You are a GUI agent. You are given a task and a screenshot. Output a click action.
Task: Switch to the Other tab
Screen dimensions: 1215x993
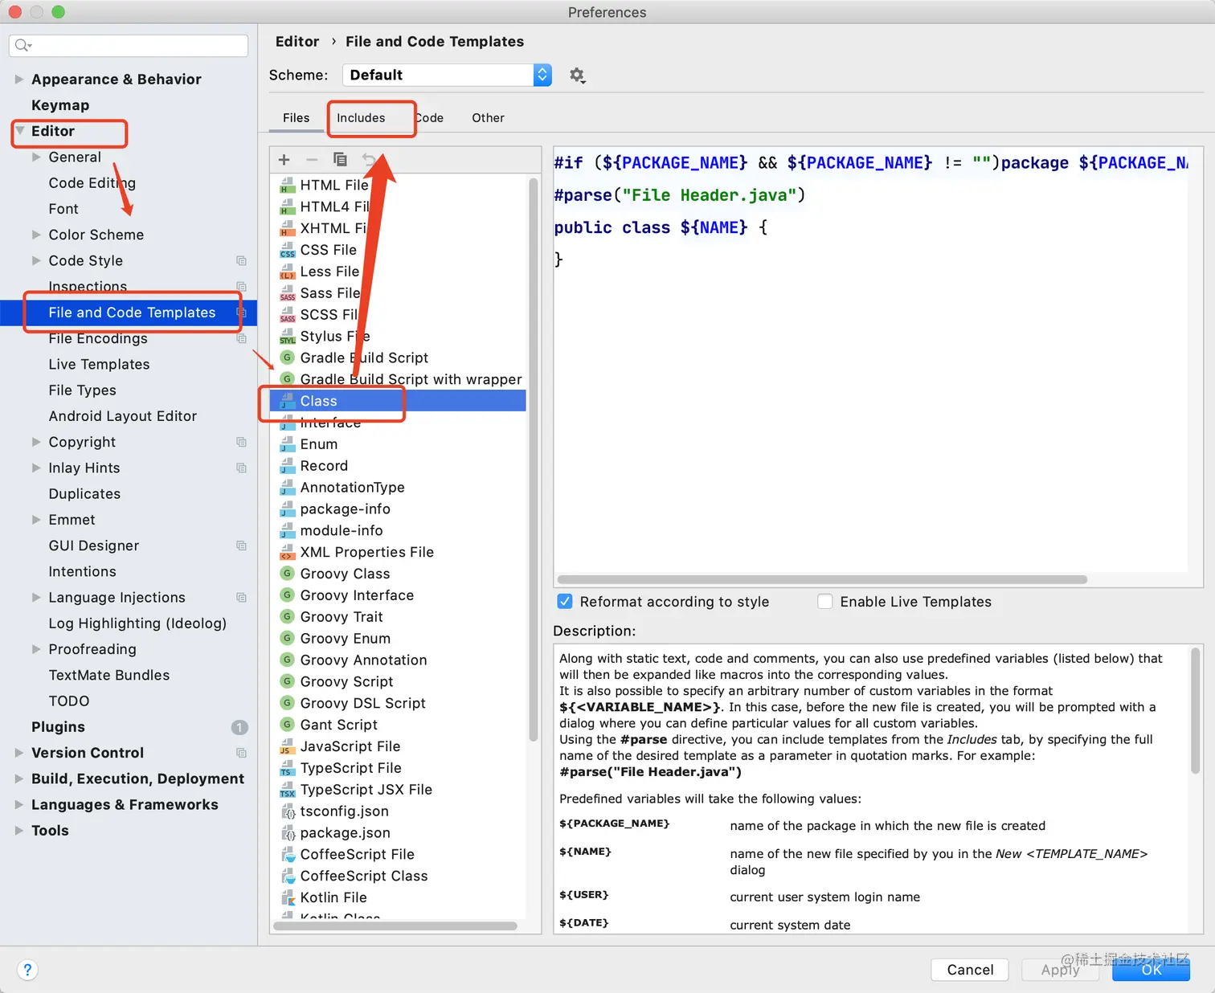pyautogui.click(x=488, y=118)
